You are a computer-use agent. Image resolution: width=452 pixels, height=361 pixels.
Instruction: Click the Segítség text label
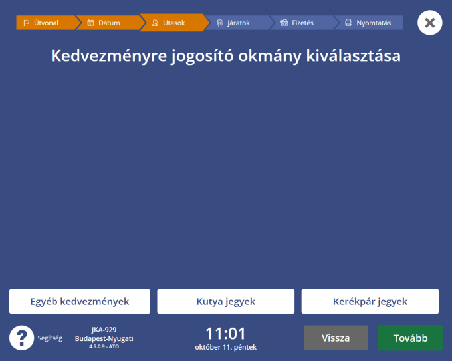pyautogui.click(x=50, y=338)
